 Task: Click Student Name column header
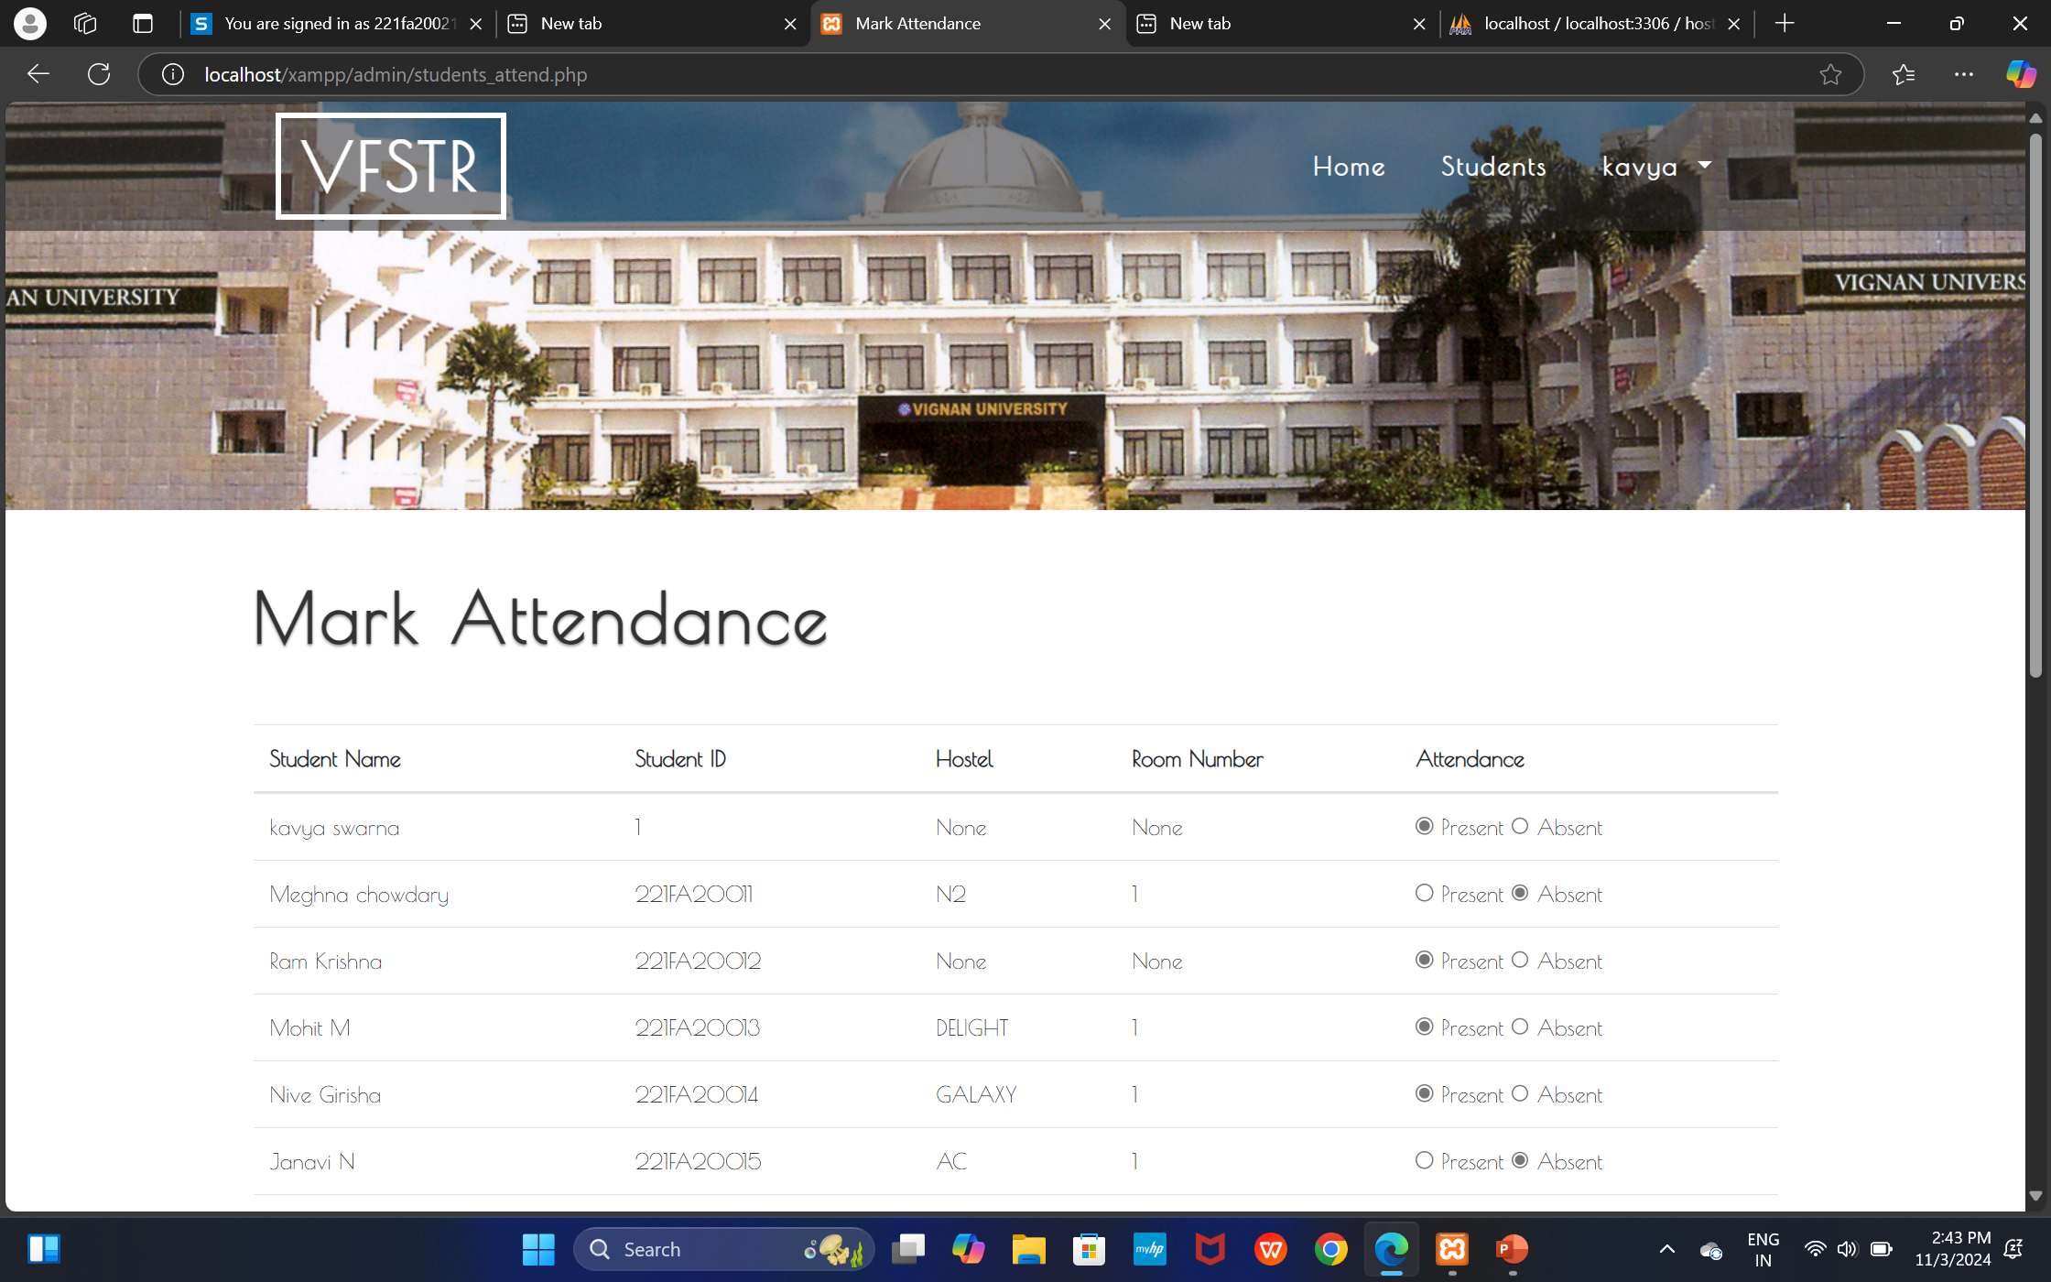click(x=335, y=758)
